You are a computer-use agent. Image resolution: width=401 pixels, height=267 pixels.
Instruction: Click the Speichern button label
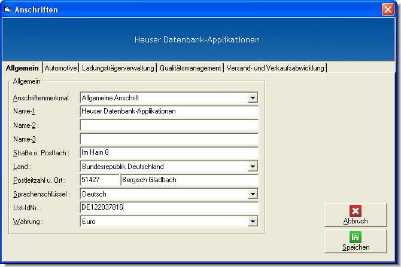356,247
